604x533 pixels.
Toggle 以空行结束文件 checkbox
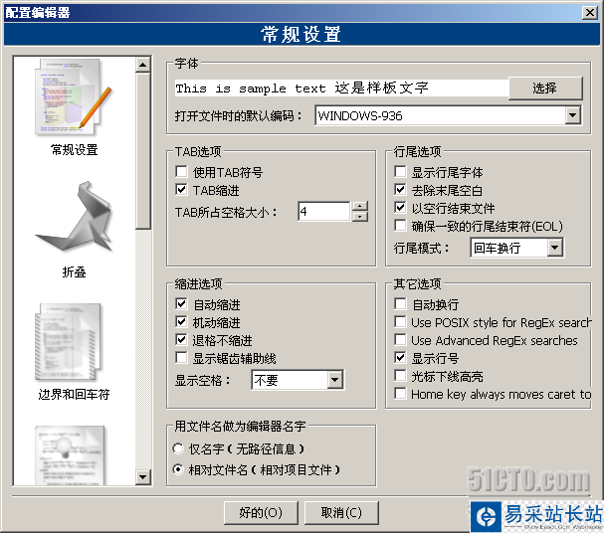pyautogui.click(x=400, y=208)
